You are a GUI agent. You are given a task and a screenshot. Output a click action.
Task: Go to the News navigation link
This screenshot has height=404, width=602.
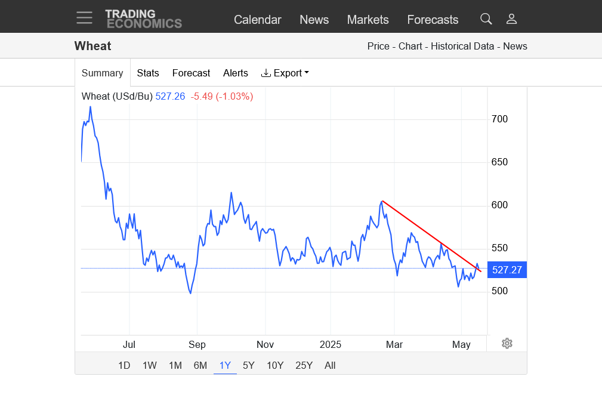click(314, 20)
